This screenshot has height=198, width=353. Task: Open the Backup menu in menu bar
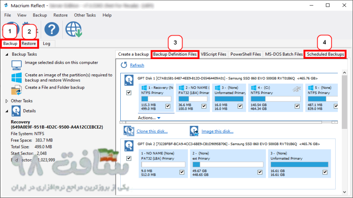[40, 15]
